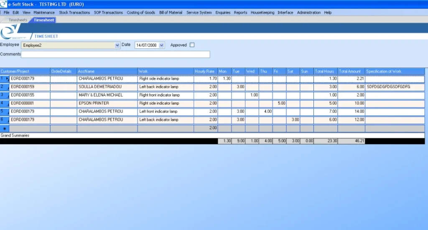Viewport: 428px width, 230px height.
Task: Click the Total Hours column header
Action: tap(326, 71)
